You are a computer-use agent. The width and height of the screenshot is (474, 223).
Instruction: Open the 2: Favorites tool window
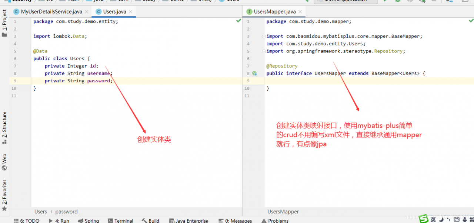coord(4,195)
